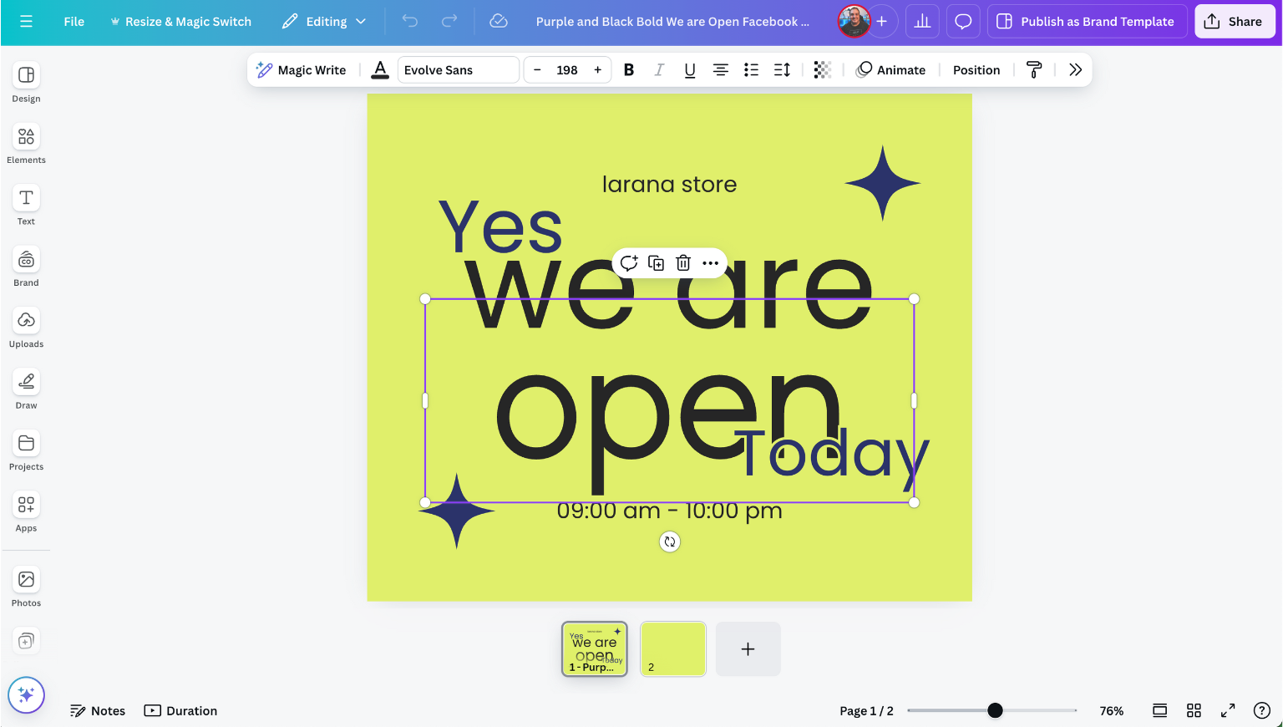1283x727 pixels.
Task: Open the Elements panel
Action: 26,142
